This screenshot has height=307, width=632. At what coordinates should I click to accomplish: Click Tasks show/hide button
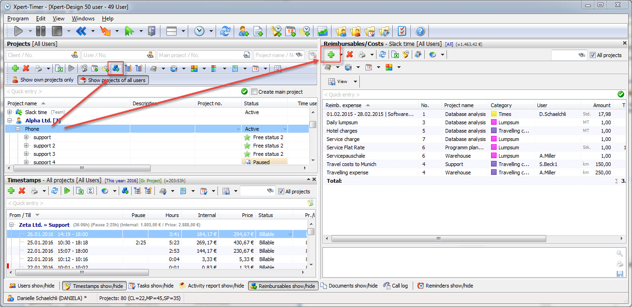[x=151, y=286]
